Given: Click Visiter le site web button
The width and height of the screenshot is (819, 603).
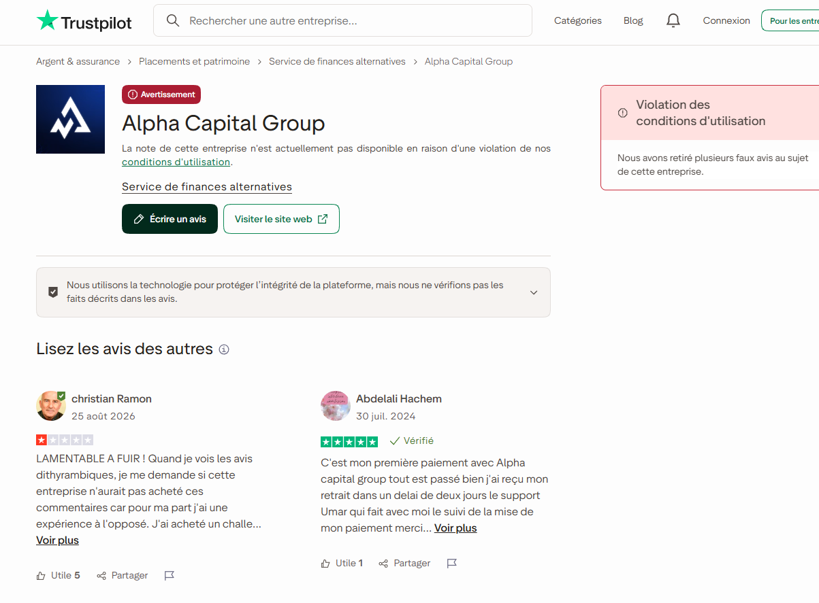Looking at the screenshot, I should tap(281, 219).
